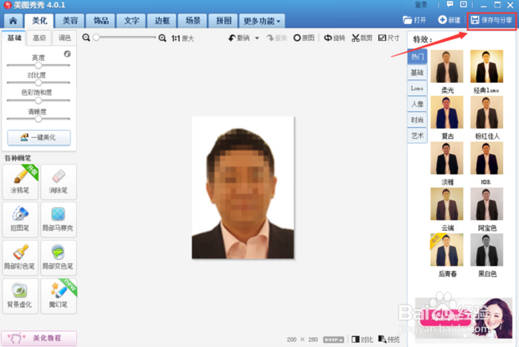Image resolution: width=519 pixels, height=347 pixels.
Task: Open the 美容 tab
Action: [70, 21]
